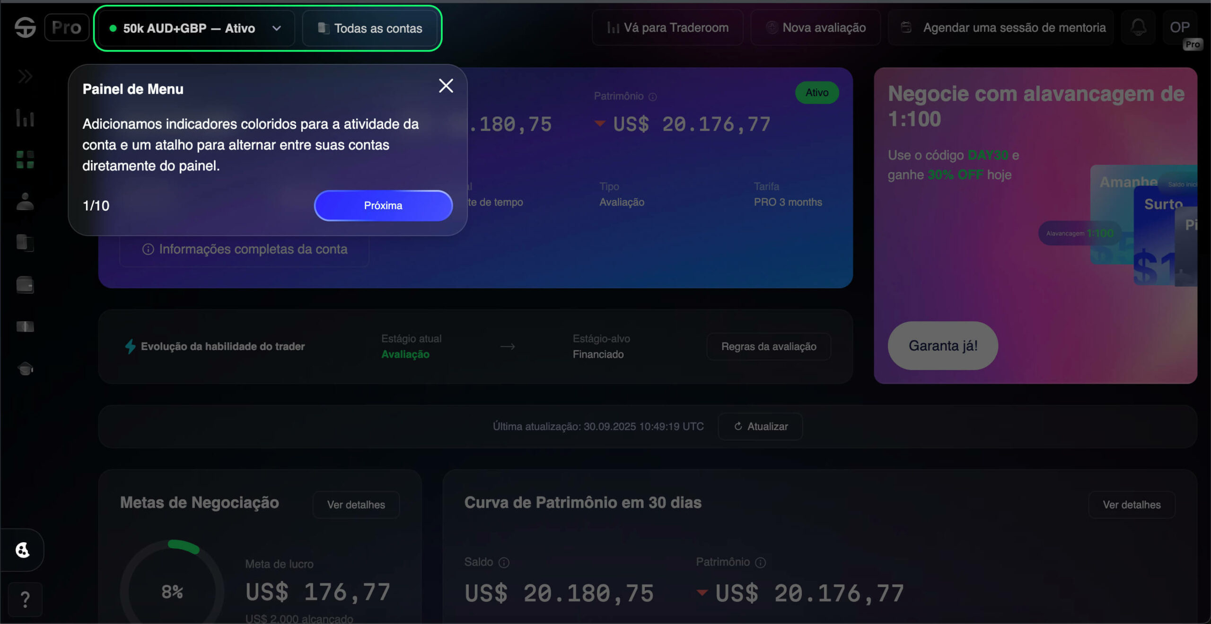Open the 50k AUD+GBP account dropdown
Viewport: 1211px width, 624px height.
pos(196,28)
